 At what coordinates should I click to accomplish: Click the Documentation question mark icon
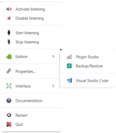tap(9, 101)
